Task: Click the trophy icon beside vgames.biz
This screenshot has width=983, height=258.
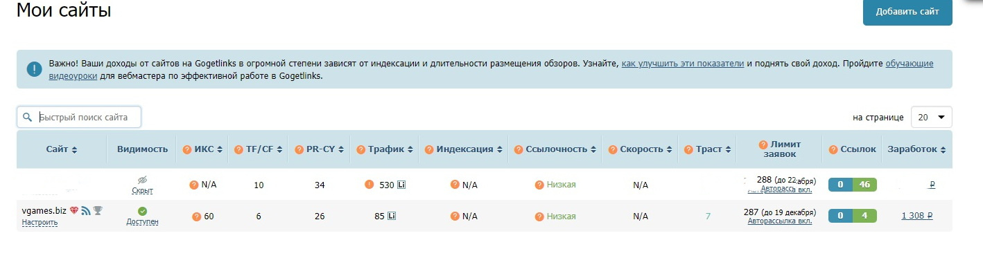Action: 98,211
